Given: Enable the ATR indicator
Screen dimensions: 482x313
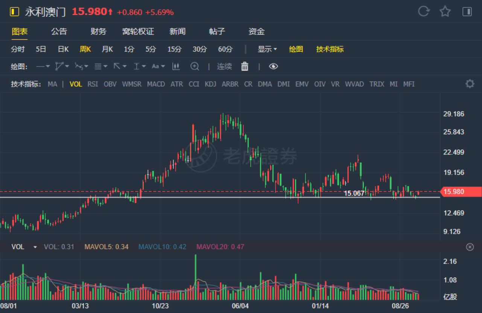Looking at the screenshot, I should [x=176, y=84].
